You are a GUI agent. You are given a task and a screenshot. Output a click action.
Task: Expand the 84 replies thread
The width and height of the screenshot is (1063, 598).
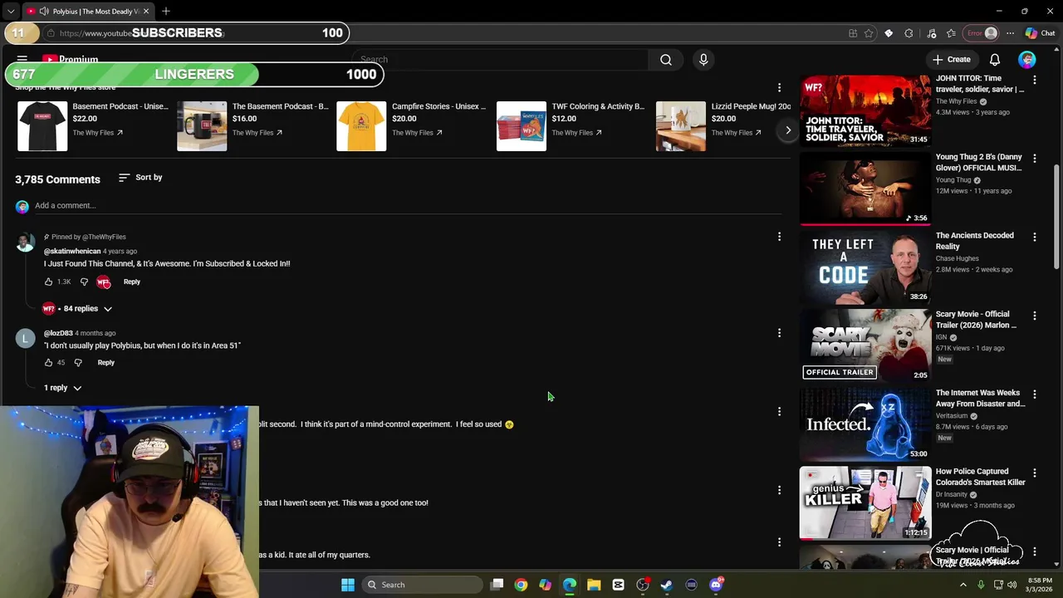[x=78, y=309]
